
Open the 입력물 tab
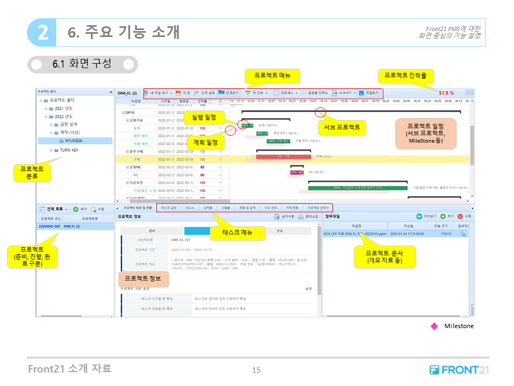[208, 208]
